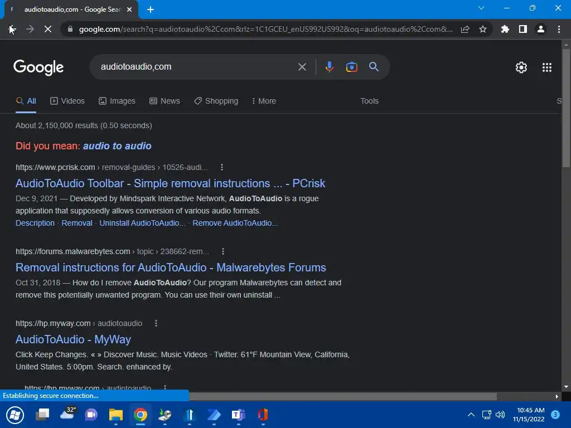The width and height of the screenshot is (571, 428).
Task: Open Microsoft Office from the taskbar
Action: pyautogui.click(x=263, y=415)
